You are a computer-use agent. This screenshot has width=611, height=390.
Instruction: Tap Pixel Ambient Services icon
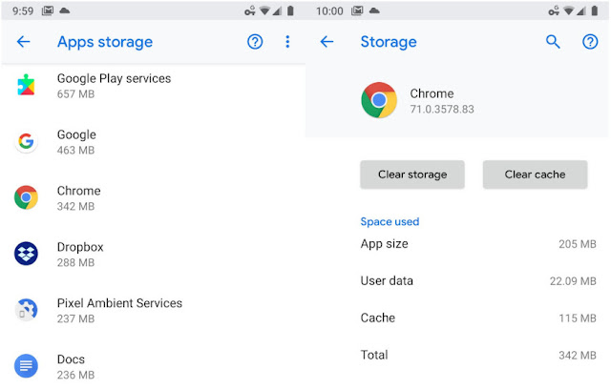[26, 310]
